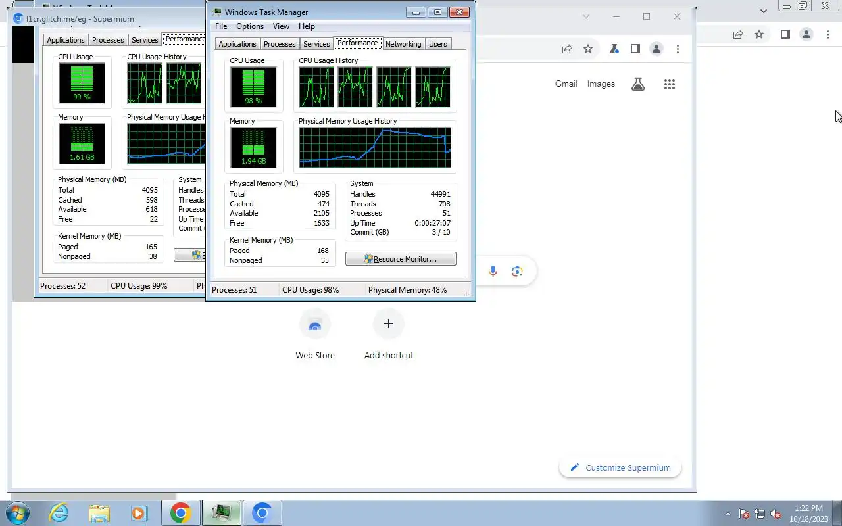The height and width of the screenshot is (526, 842).
Task: Start voice search with microphone icon
Action: tap(493, 272)
